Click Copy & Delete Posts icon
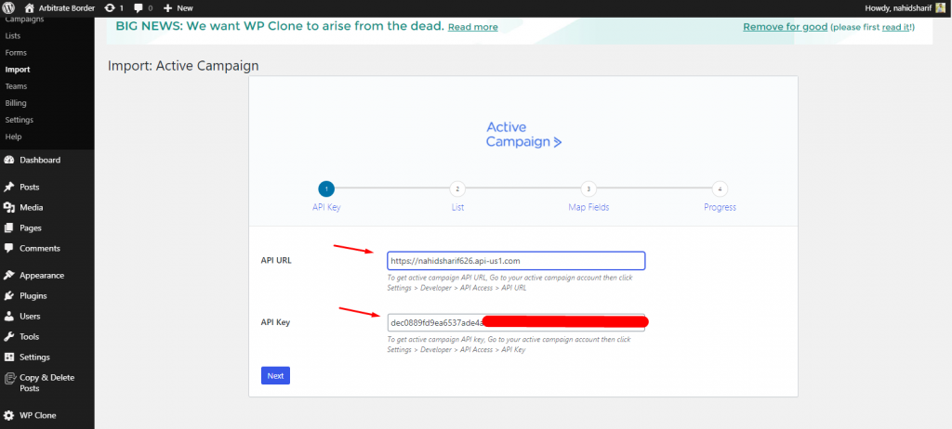This screenshot has height=429, width=952. [9, 378]
